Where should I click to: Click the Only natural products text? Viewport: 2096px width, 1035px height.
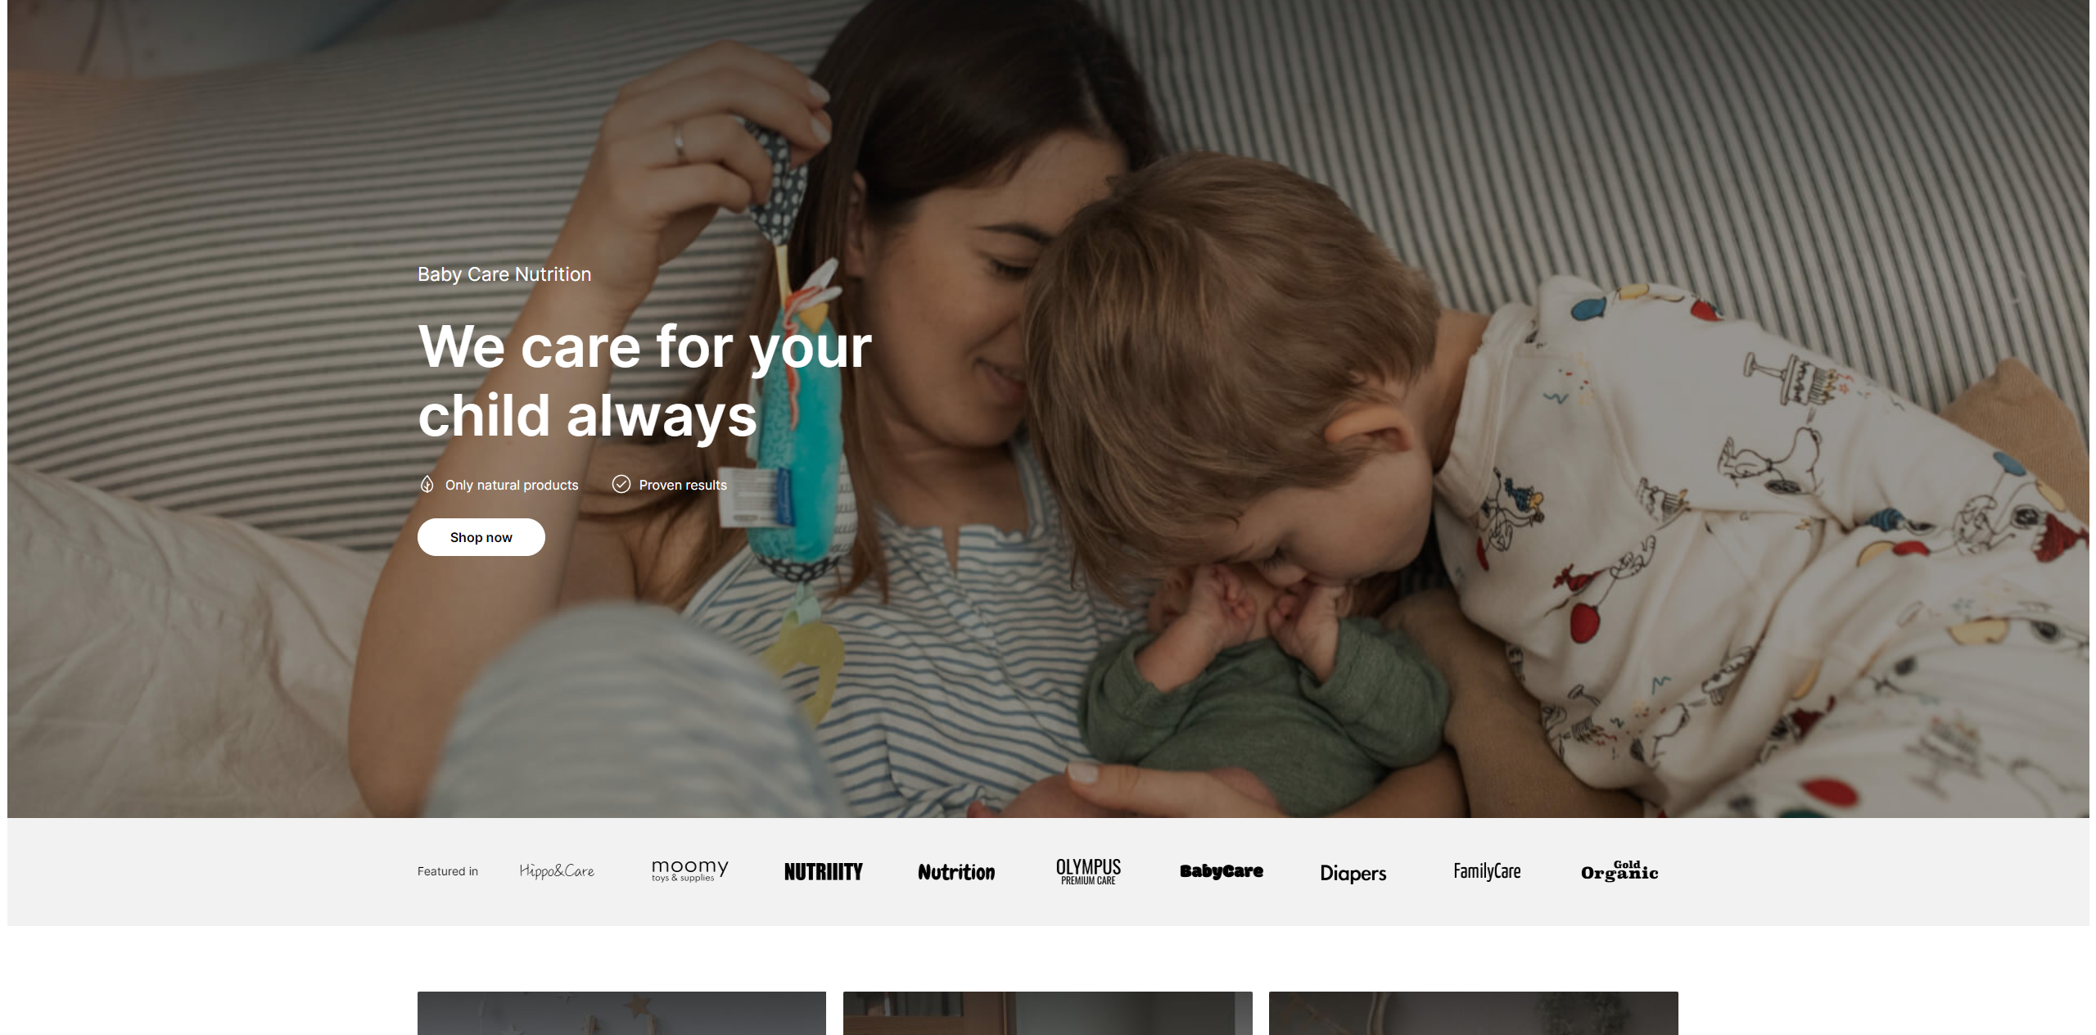point(512,485)
